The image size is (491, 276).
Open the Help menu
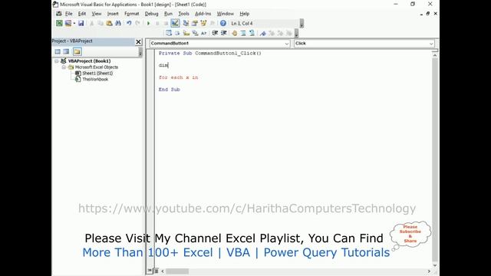tap(244, 14)
